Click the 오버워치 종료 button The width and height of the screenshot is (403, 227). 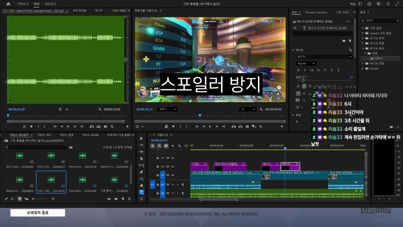(x=38, y=213)
